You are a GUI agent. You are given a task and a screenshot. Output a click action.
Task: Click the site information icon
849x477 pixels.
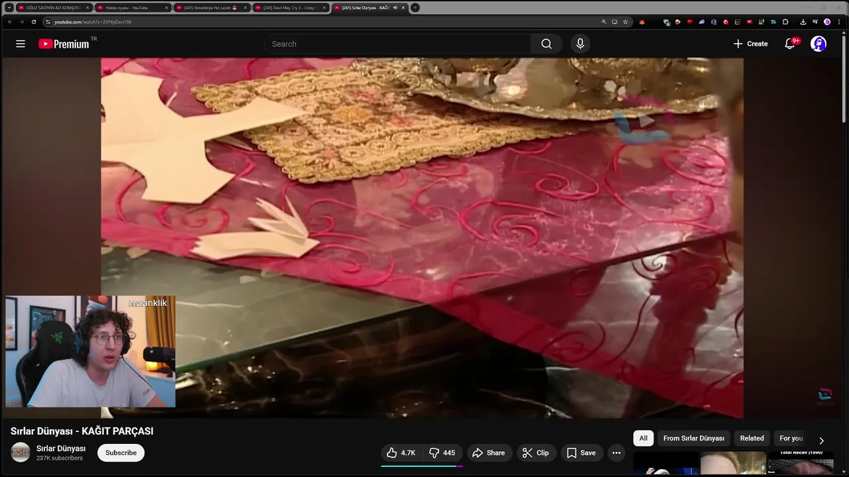[48, 22]
